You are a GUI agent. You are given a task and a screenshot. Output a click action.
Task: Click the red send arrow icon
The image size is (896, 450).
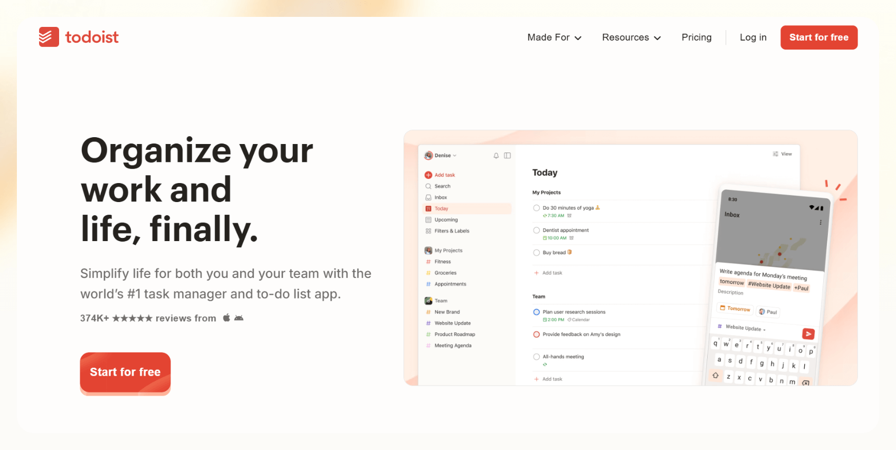808,334
